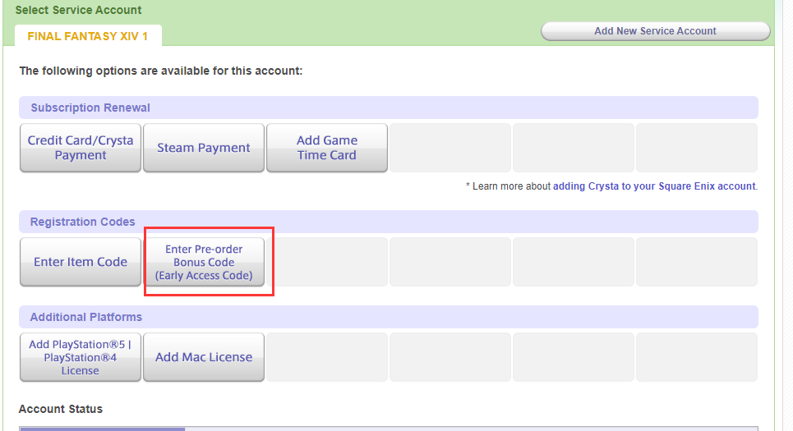The image size is (793, 431).
Task: Click the Registration Codes section header
Action: (389, 222)
